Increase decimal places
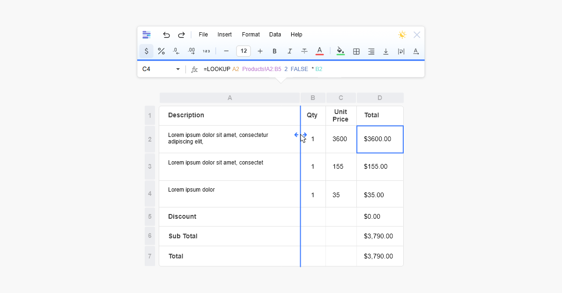 click(191, 51)
